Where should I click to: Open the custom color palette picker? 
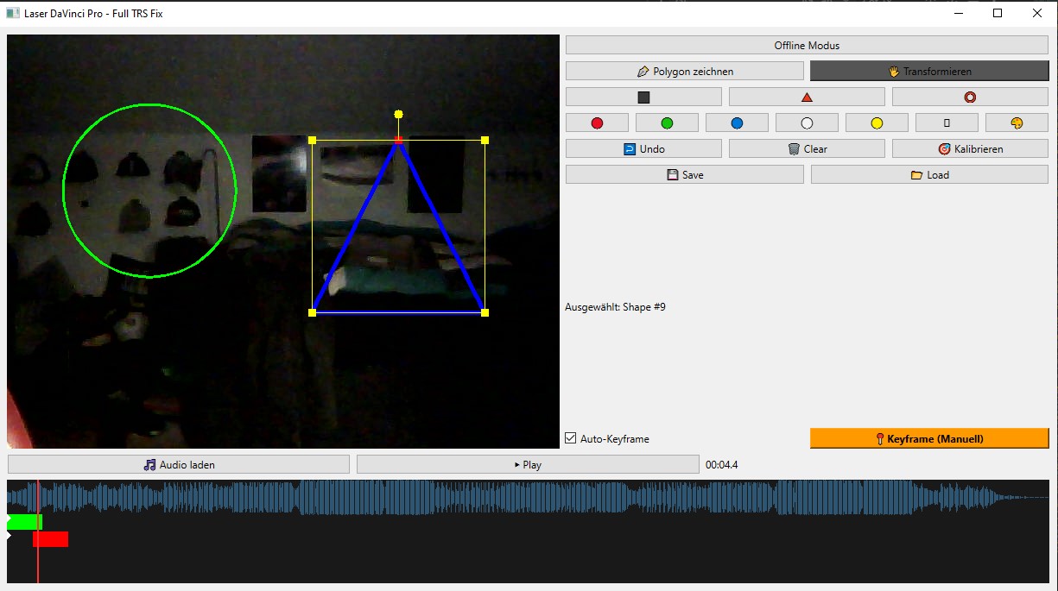coord(1017,123)
